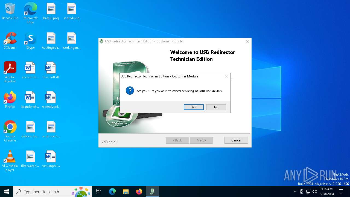
Task: Open Task View from taskbar
Action: [98, 192]
